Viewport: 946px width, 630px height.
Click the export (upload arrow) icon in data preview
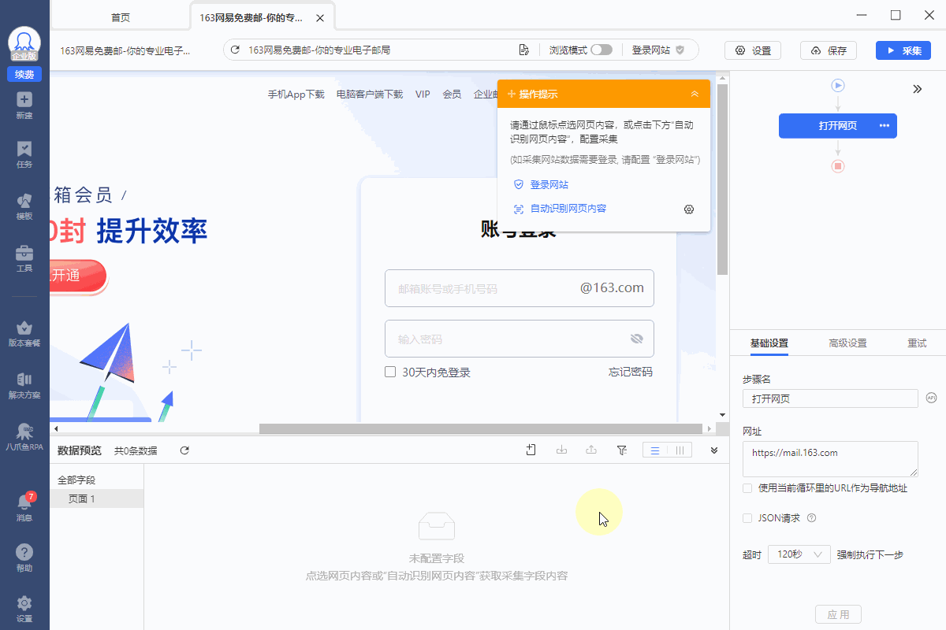click(x=591, y=450)
